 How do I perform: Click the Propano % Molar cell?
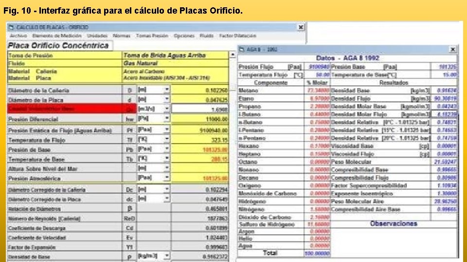(317, 106)
